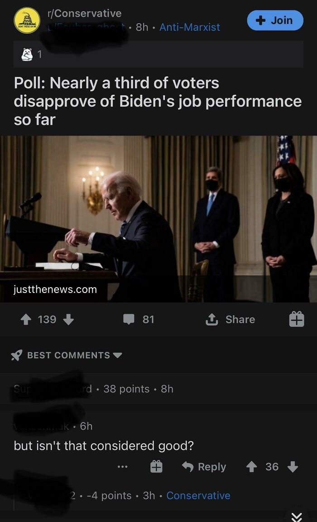
Task: Select the Conservative user flair tag
Action: point(198,496)
